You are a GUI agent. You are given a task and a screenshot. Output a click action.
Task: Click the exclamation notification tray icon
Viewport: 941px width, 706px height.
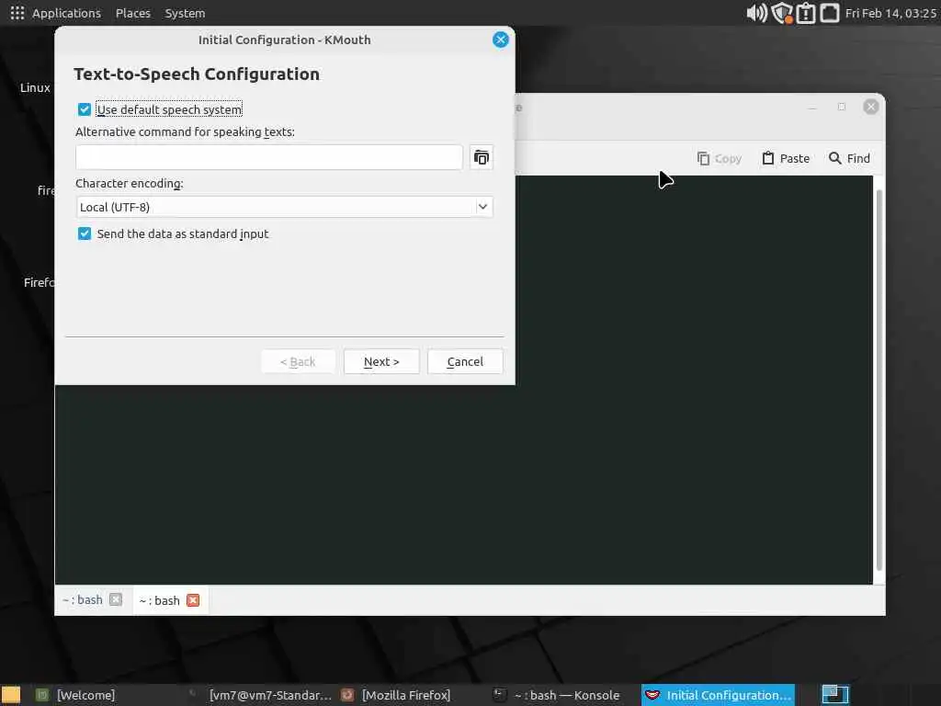tap(806, 13)
